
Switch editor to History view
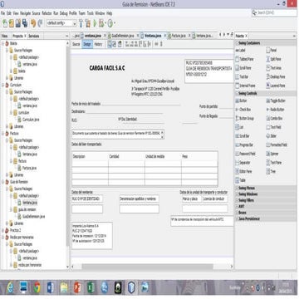(x=98, y=44)
